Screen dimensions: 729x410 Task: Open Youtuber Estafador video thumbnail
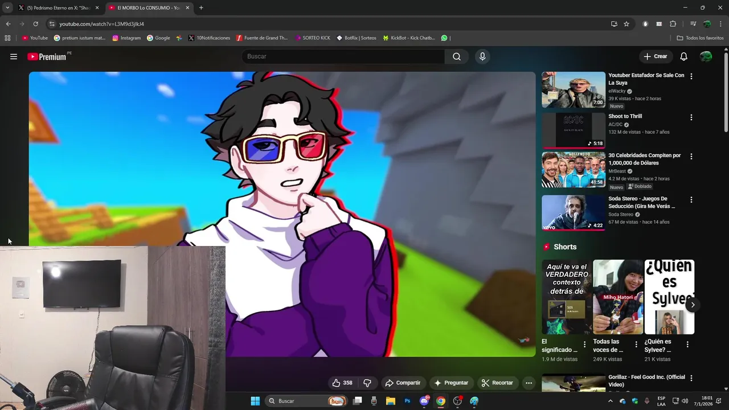pos(574,89)
